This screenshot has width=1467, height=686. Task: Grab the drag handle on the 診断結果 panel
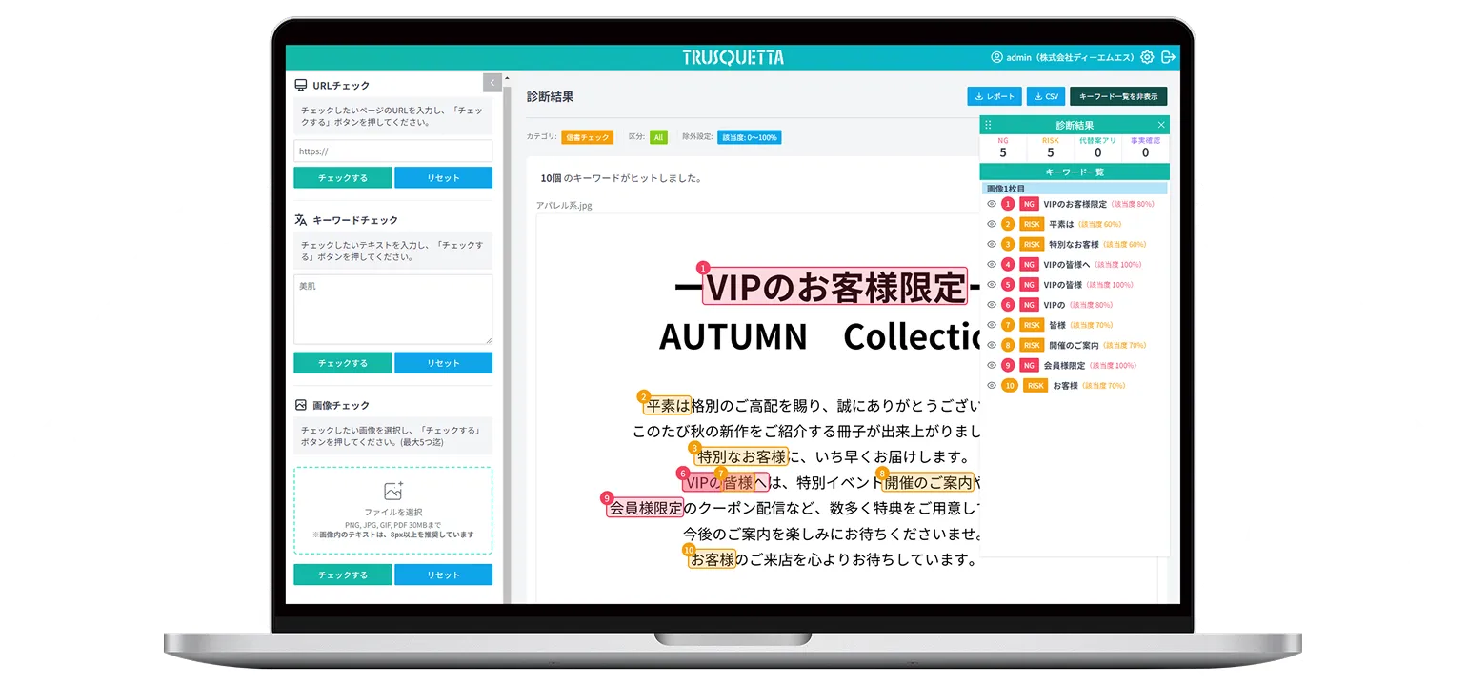pyautogui.click(x=988, y=125)
